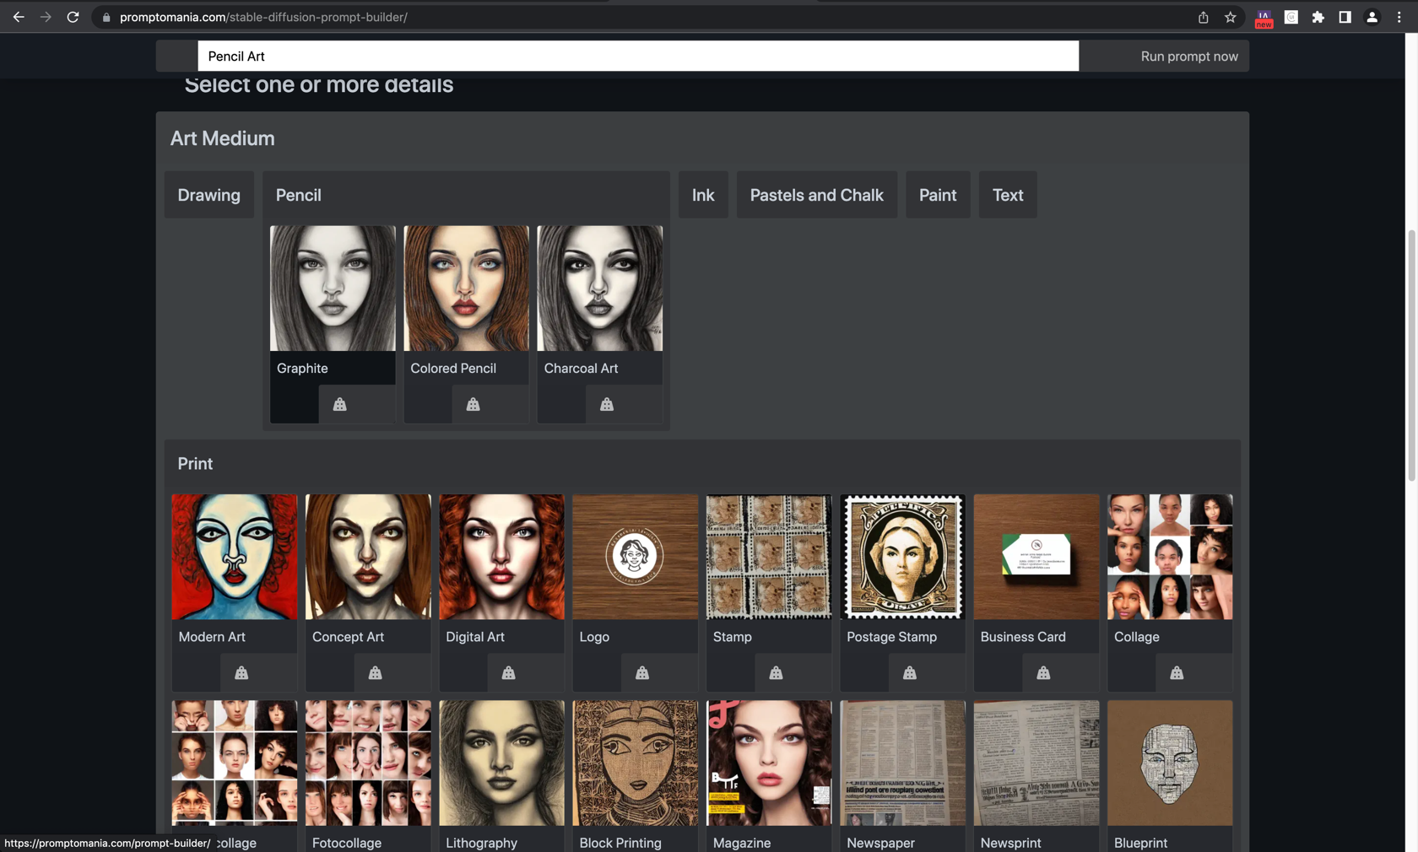Click the "Print" section heading
The height and width of the screenshot is (852, 1418).
pos(195,464)
